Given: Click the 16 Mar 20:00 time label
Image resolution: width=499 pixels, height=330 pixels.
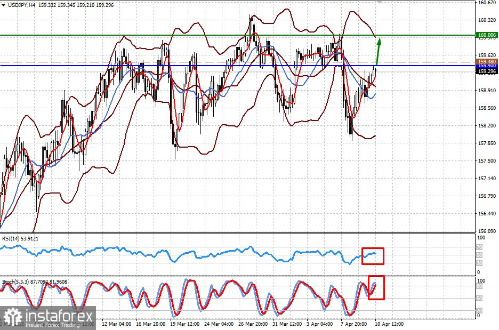Looking at the screenshot, I should 150,324.
